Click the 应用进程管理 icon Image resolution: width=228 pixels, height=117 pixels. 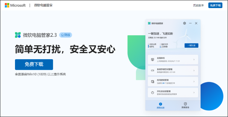(x=152, y=81)
